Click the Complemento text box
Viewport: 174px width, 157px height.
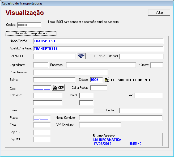pyautogui.click(x=70, y=72)
